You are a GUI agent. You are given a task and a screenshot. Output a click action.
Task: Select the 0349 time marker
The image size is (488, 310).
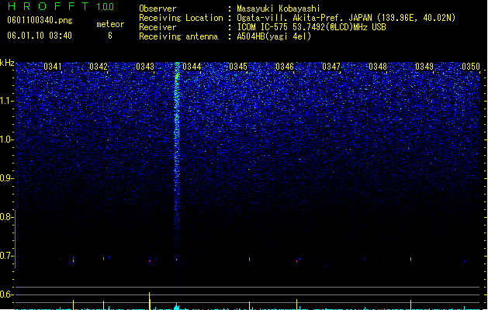(x=424, y=67)
